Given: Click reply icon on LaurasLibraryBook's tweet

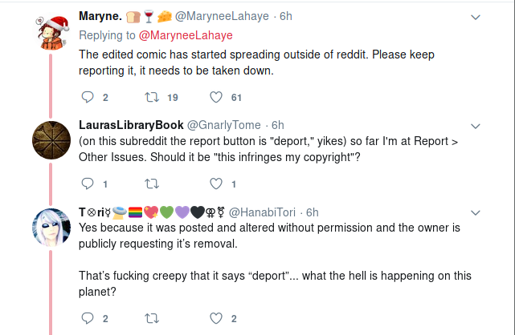Looking at the screenshot, I should coord(88,184).
